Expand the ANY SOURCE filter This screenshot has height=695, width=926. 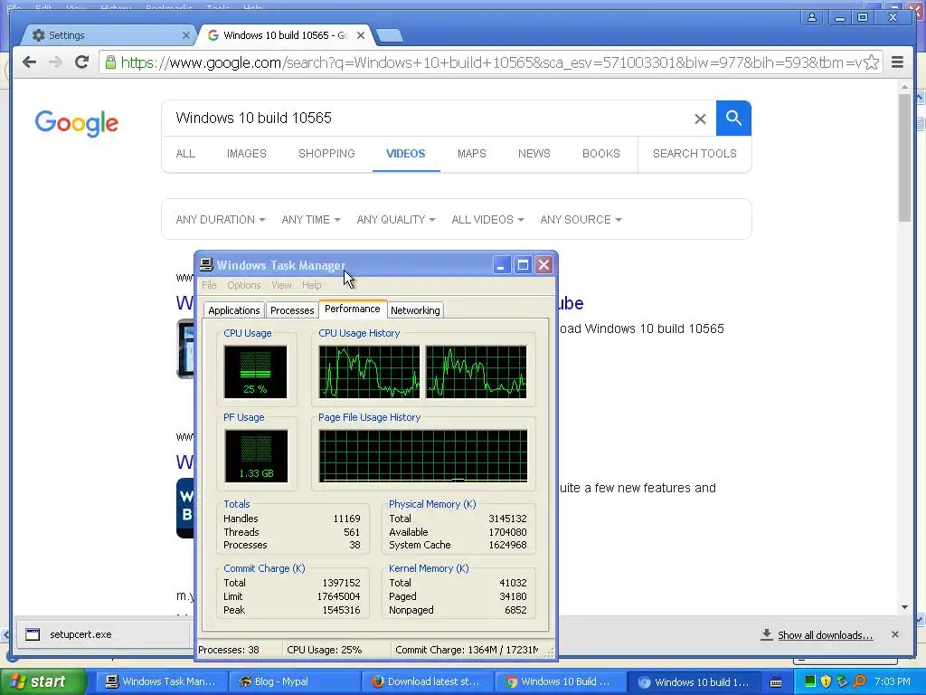581,220
